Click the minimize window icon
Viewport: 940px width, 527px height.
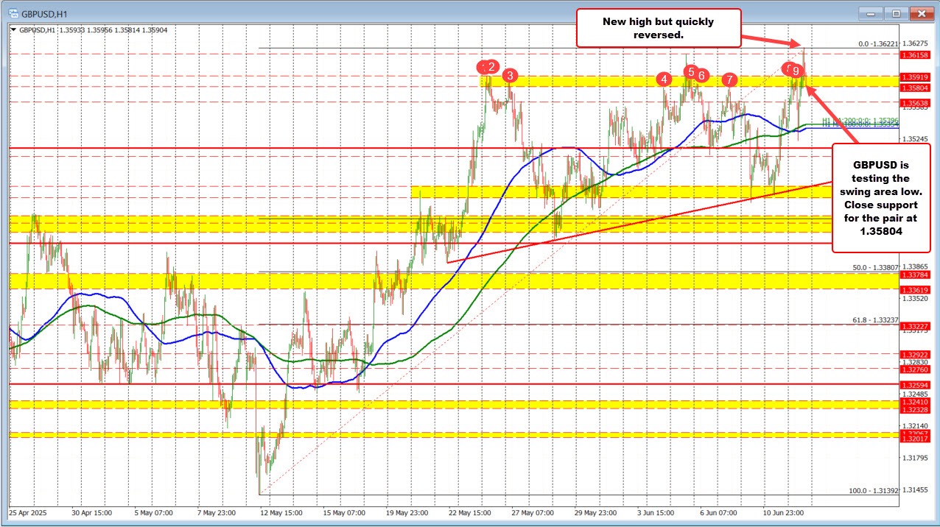pos(869,13)
